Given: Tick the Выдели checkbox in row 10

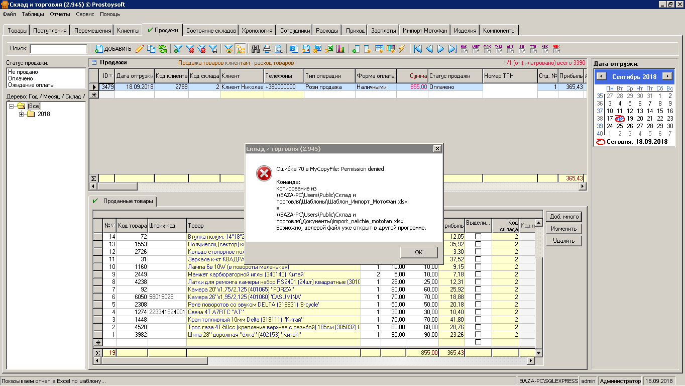Looking at the screenshot, I should [478, 266].
